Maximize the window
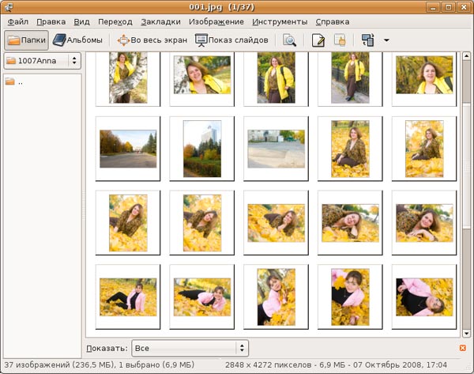474x374 pixels. click(x=449, y=7)
